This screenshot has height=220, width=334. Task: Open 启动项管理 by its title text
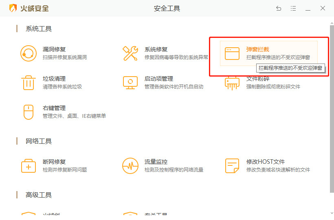pos(159,79)
